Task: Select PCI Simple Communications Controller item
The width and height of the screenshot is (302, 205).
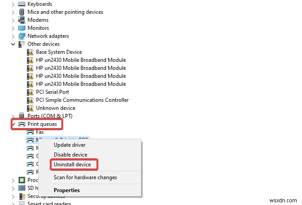Action: [82, 100]
